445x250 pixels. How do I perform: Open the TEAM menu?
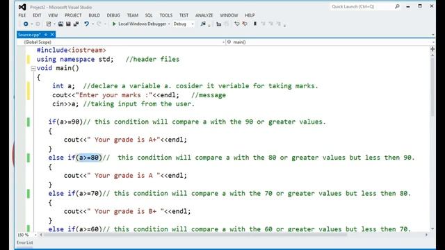point(133,15)
